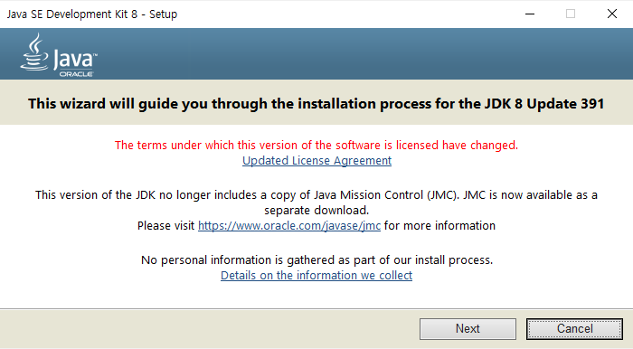This screenshot has width=633, height=349.
Task: Click the 'No personal information is gathered' sentence
Action: point(316,260)
